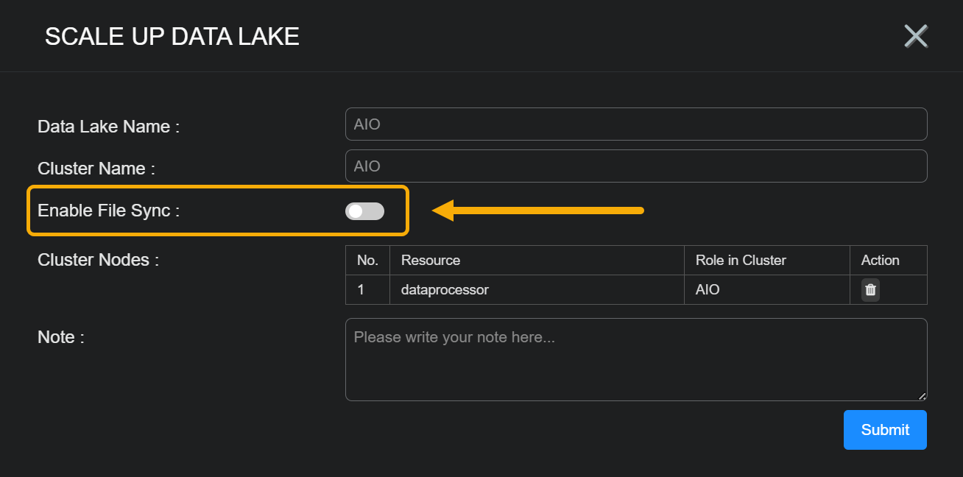Click the Cluster Nodes label
The width and height of the screenshot is (963, 477).
coord(98,260)
